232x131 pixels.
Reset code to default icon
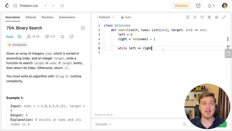(x=202, y=17)
